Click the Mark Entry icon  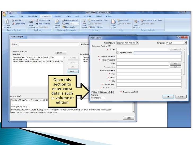coord(114,24)
